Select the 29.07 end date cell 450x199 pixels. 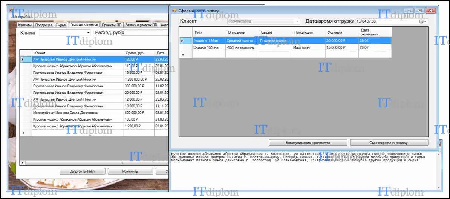click(375, 47)
